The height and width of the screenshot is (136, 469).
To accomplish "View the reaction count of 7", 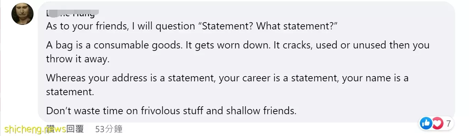I will pyautogui.click(x=448, y=123).
